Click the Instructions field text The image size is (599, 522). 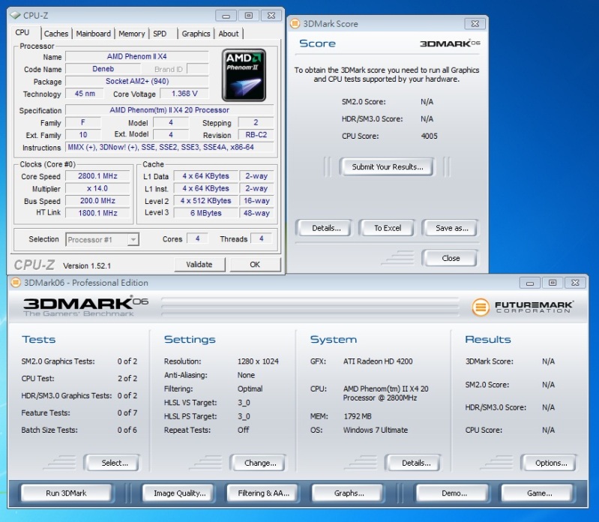point(169,147)
